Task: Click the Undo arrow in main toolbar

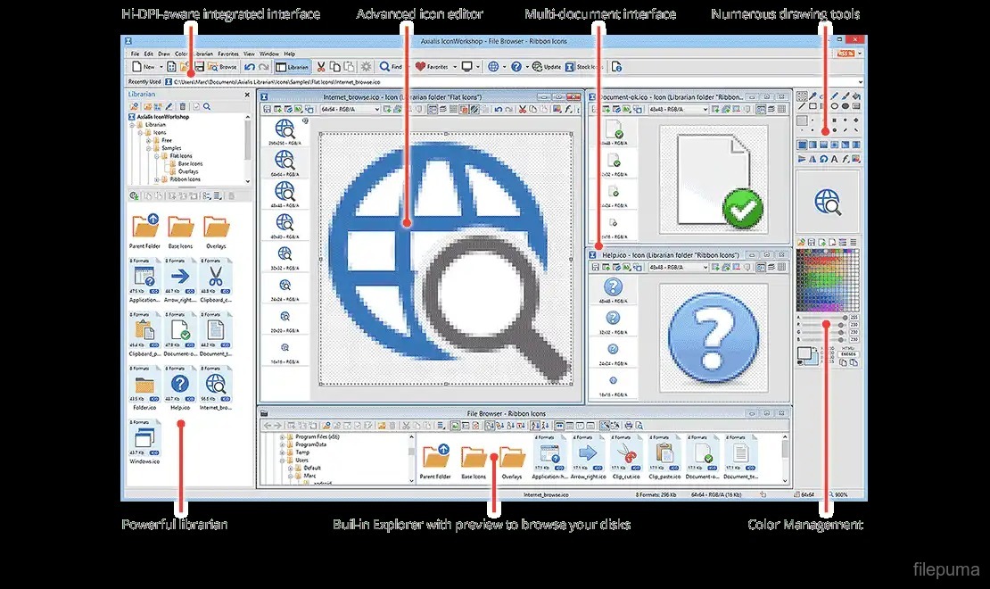Action: [250, 67]
